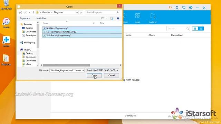Select This PC in navigation pane
Screen dimensions: 221x124
tap(26, 50)
